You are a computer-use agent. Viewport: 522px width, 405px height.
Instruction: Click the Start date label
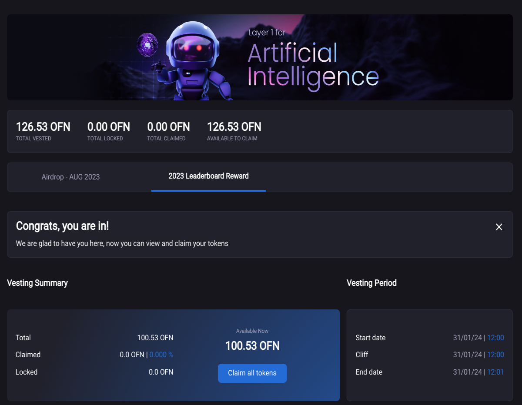coord(371,338)
